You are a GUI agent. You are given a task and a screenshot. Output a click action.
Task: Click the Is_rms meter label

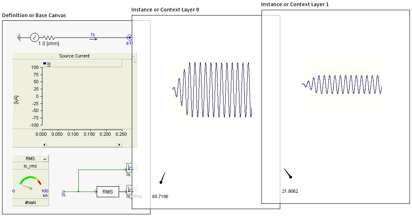coord(31,166)
